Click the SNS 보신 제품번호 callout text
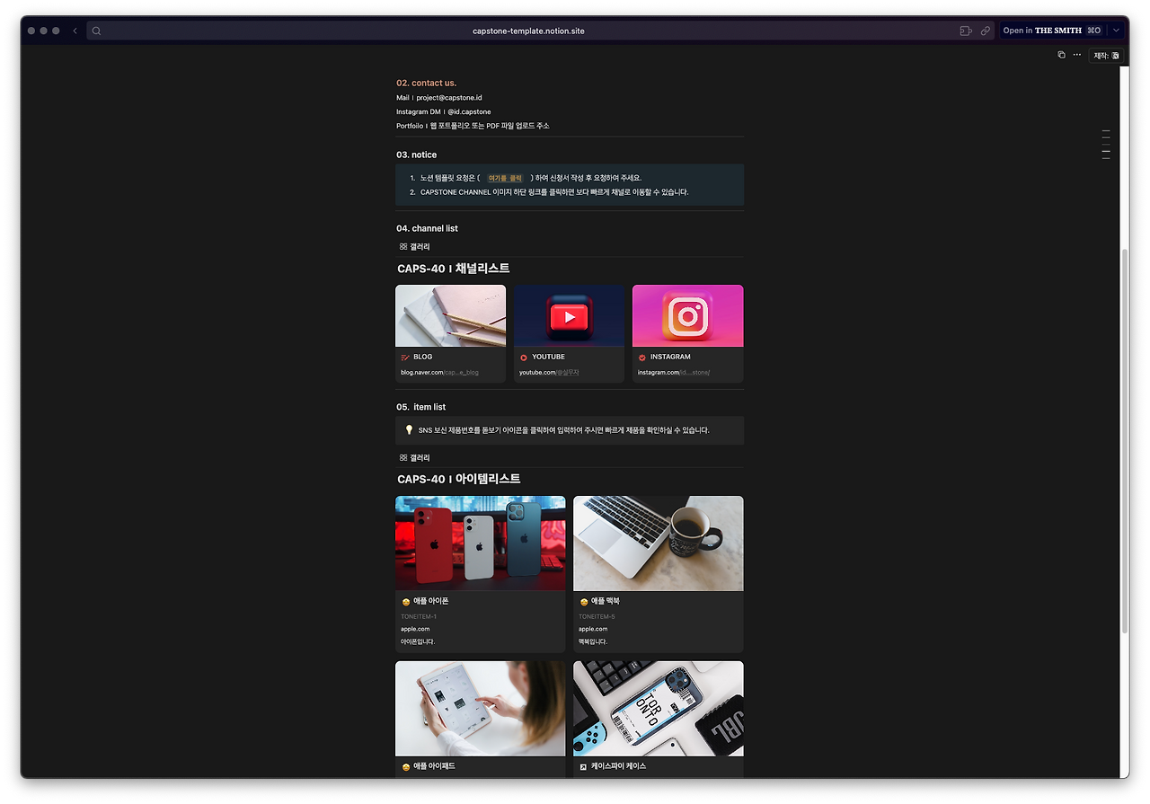Viewport: 1150px width, 804px height. click(x=563, y=430)
